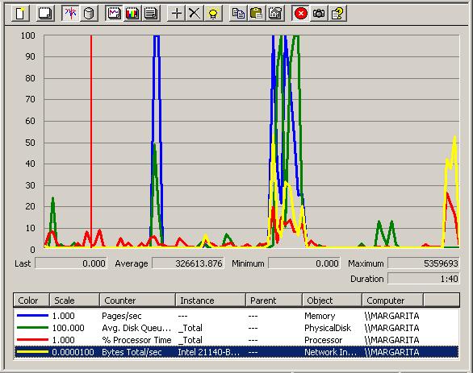This screenshot has width=473, height=373.
Task: Click the Average value field 326613.876
Action: click(x=188, y=263)
